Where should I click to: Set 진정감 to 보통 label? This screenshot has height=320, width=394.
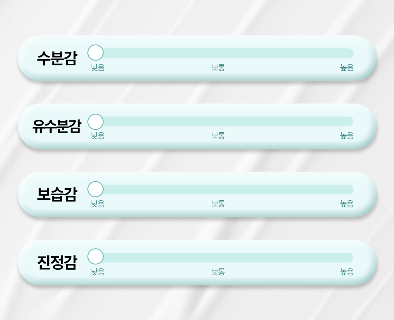click(x=218, y=272)
